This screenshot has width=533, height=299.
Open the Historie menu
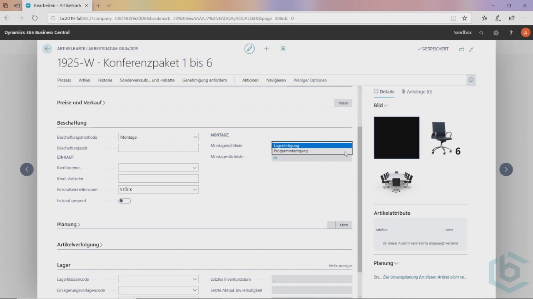tap(105, 80)
